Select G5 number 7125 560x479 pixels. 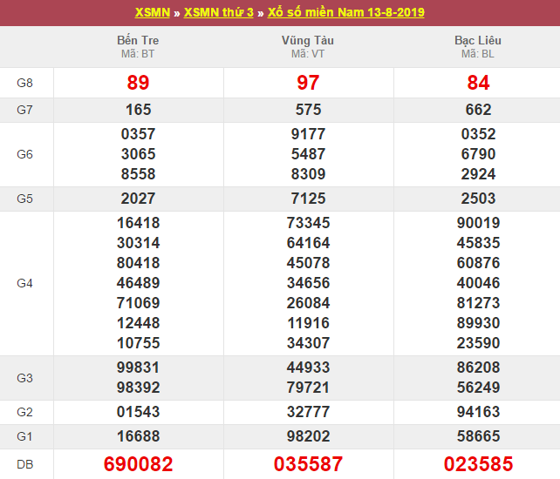308,199
